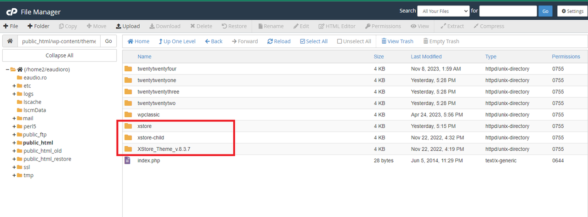Viewport: 588px width, 217px height.
Task: Collapse the /home2/eaudioro root tree node
Action: point(7,69)
